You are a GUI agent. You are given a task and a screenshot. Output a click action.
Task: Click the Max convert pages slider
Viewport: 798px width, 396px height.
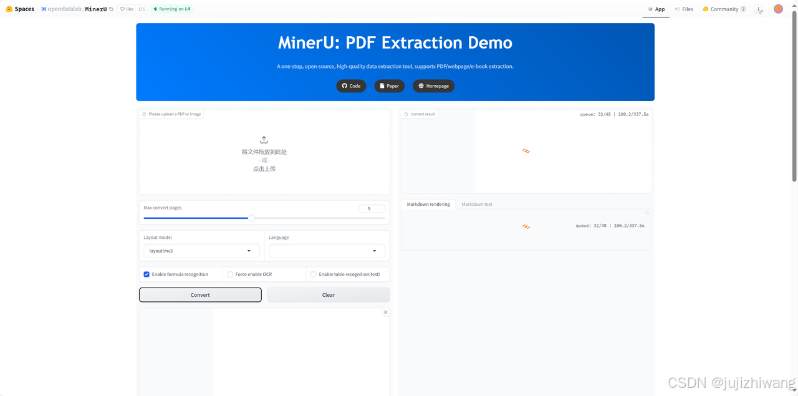pos(264,218)
